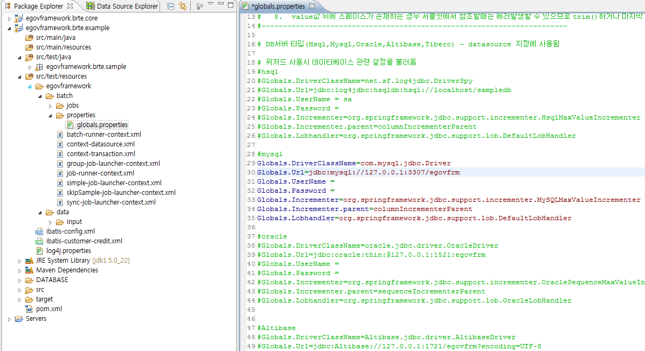The image size is (645, 351).
Task: Collapse the egovframework.brte.example project
Action: tap(10, 28)
